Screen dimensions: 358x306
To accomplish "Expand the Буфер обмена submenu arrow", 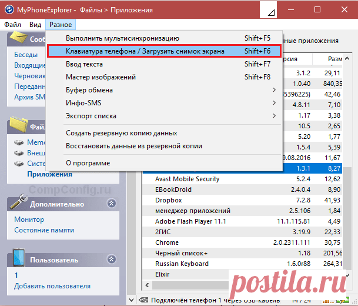I will [x=274, y=90].
